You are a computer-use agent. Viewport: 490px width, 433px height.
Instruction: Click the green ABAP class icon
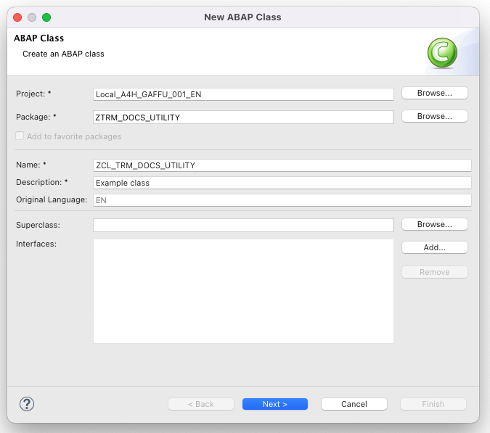pyautogui.click(x=442, y=53)
